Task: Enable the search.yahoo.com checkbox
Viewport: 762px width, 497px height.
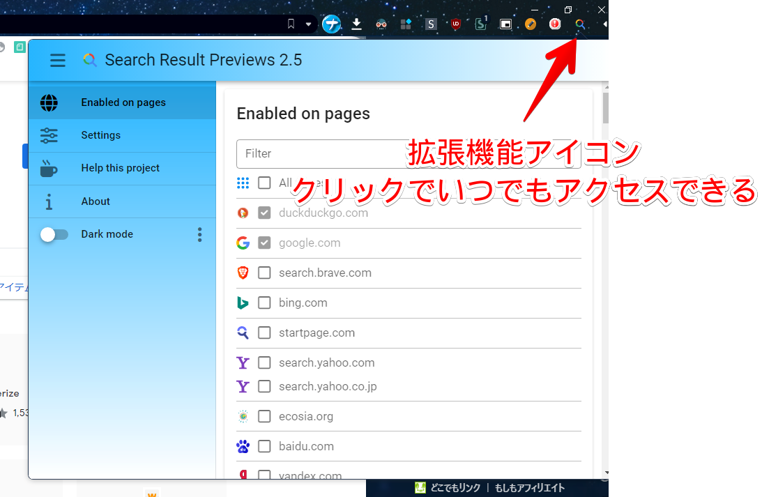Action: [264, 363]
